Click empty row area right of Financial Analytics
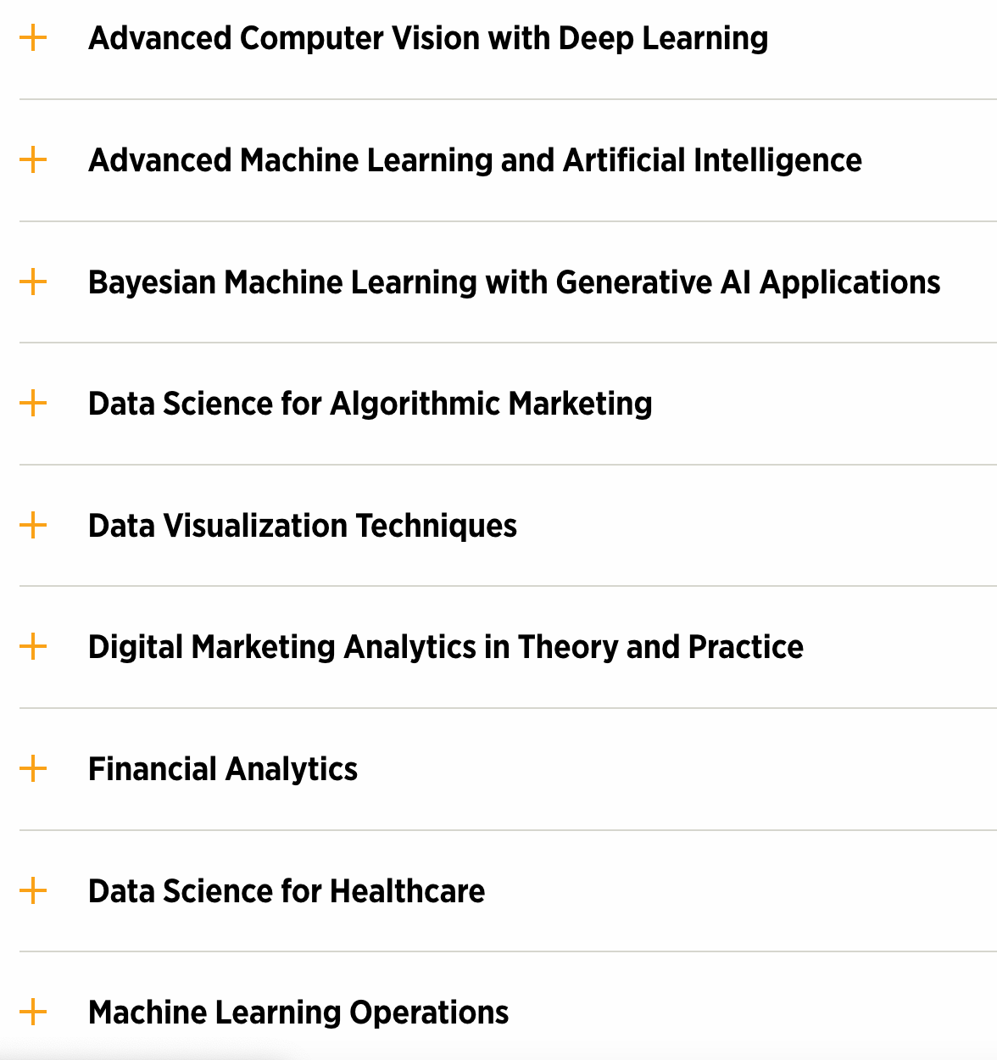Screen dimensions: 997x1060 pos(678,769)
